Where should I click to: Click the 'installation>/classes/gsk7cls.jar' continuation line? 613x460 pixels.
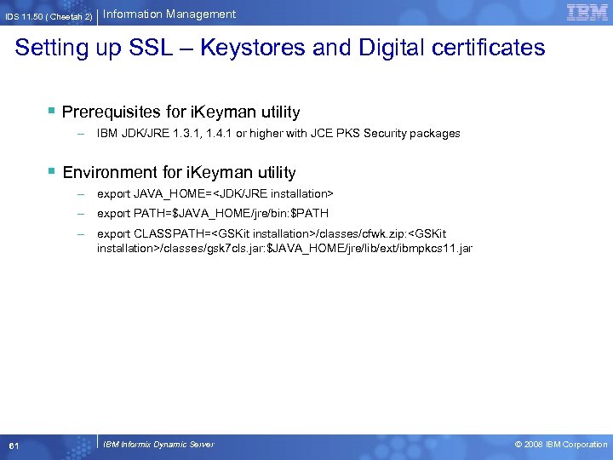(x=284, y=249)
